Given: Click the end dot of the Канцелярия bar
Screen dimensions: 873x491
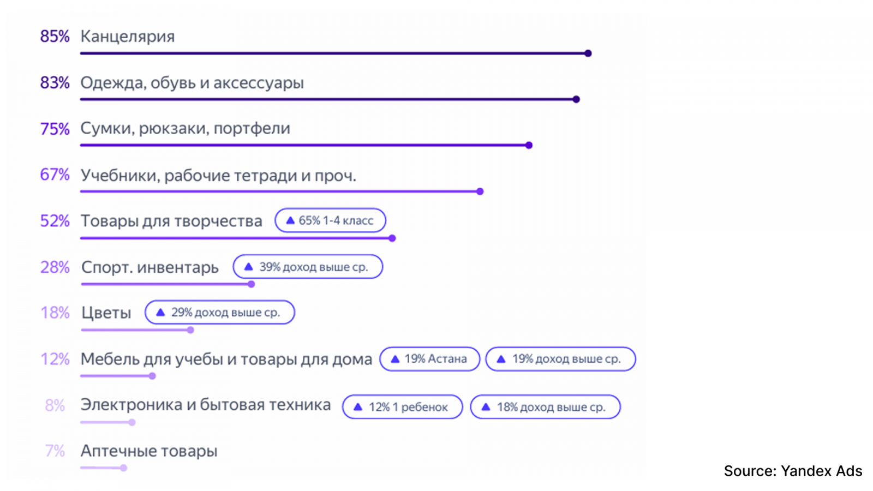Looking at the screenshot, I should point(588,53).
